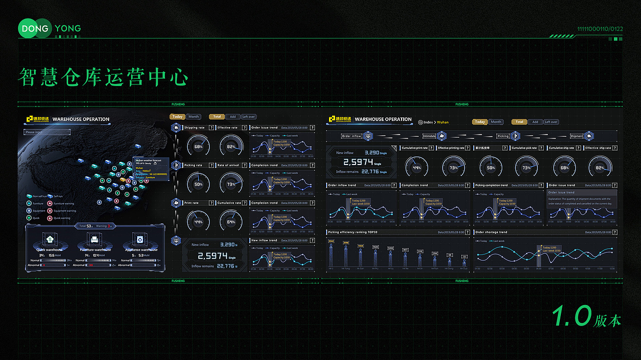The image size is (641, 360).
Task: Click the Shipment stage truck icon
Action: click(x=590, y=136)
